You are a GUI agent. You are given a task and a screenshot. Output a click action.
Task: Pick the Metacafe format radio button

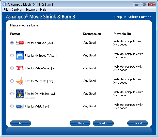(12, 81)
